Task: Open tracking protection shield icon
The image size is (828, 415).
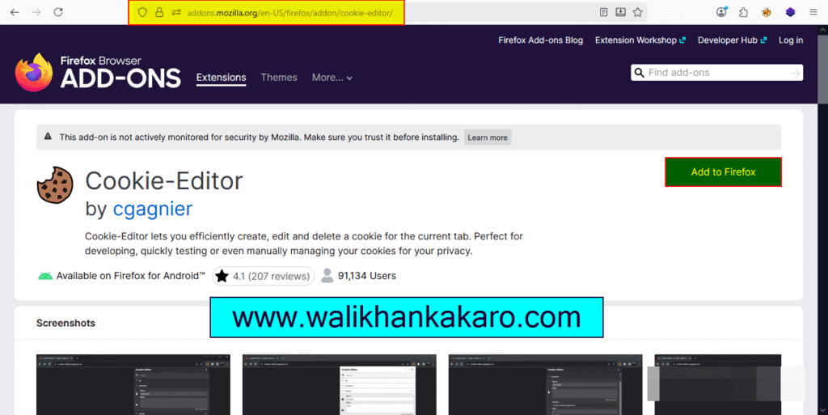Action: coord(142,12)
